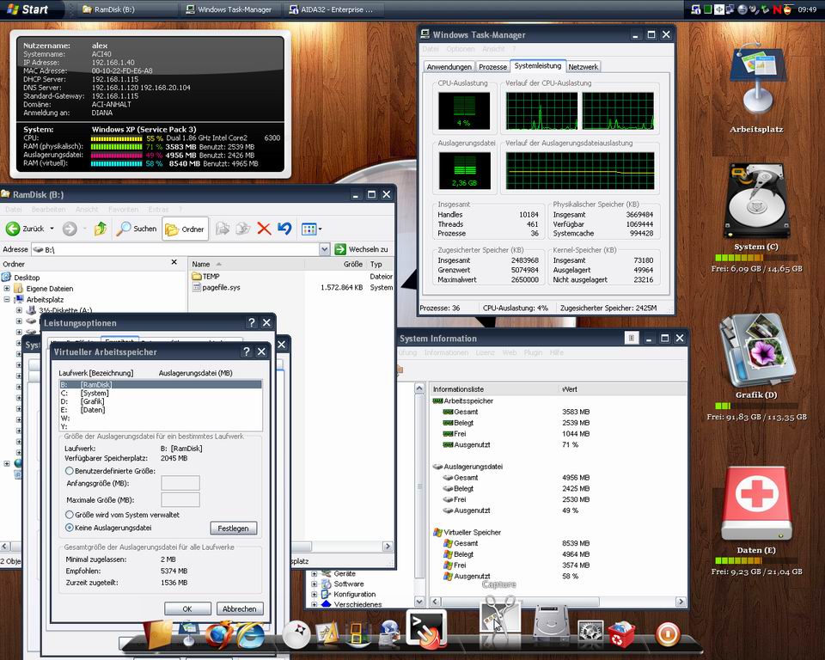Switch to the Anwendungen tab
The height and width of the screenshot is (660, 825).
pyautogui.click(x=449, y=67)
